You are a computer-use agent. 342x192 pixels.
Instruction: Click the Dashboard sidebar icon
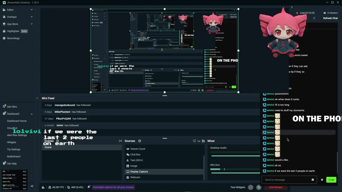click(4, 114)
